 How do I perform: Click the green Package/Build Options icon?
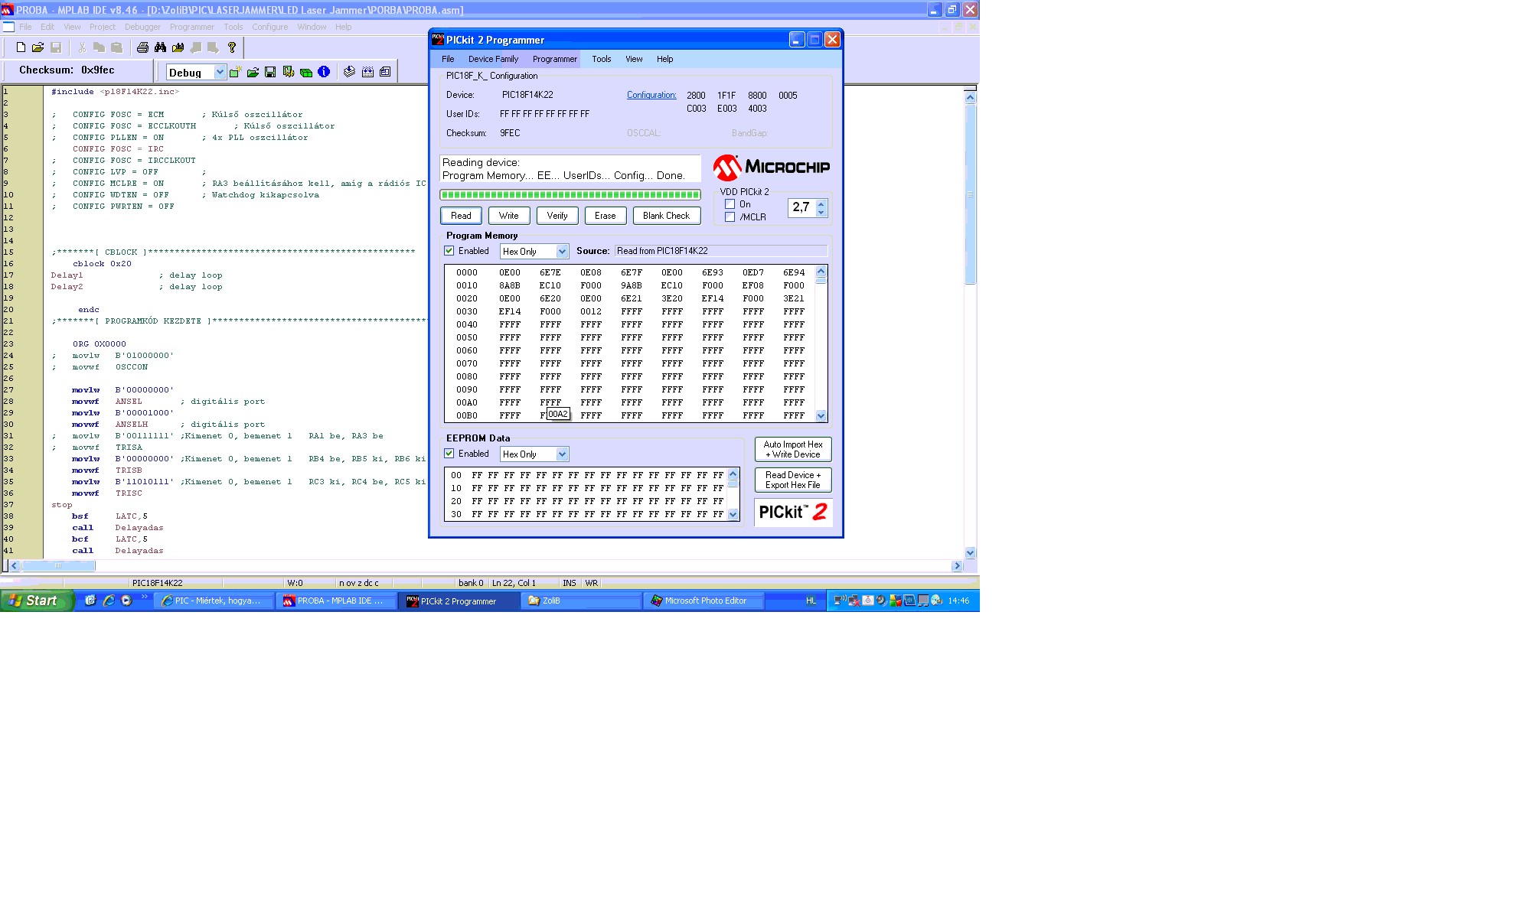(x=306, y=73)
